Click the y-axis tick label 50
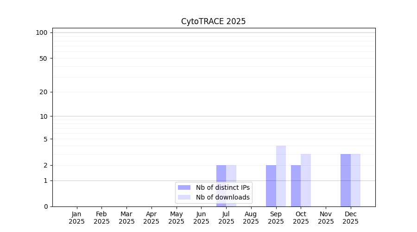 (x=44, y=58)
